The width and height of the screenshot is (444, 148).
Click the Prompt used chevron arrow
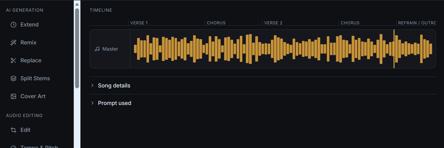pyautogui.click(x=92, y=103)
